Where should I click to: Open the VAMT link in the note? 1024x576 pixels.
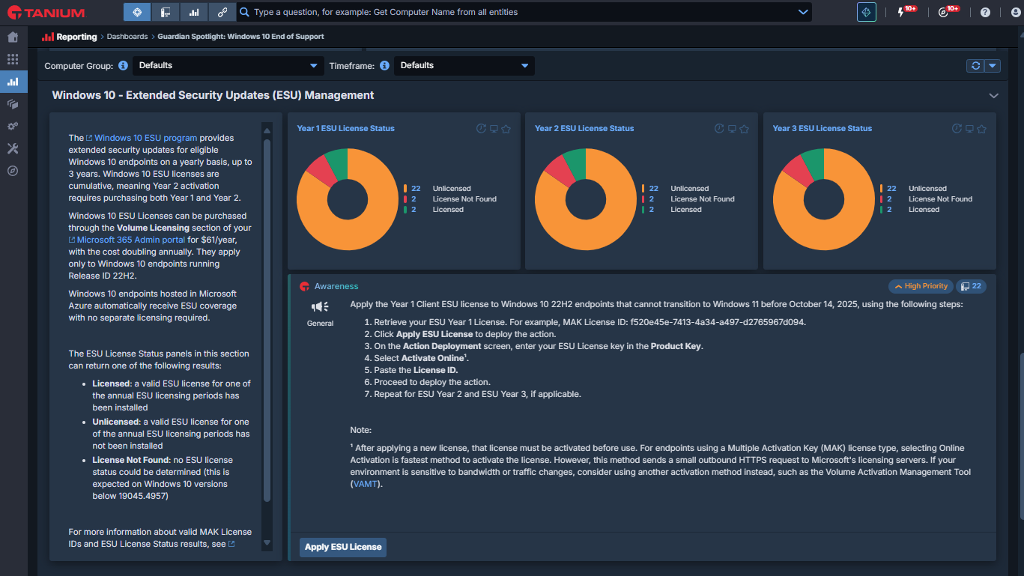[x=366, y=485]
